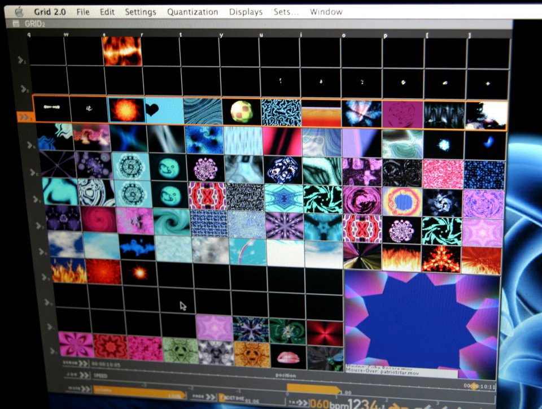The image size is (542, 409).
Task: Open the Settings menu
Action: tap(141, 12)
